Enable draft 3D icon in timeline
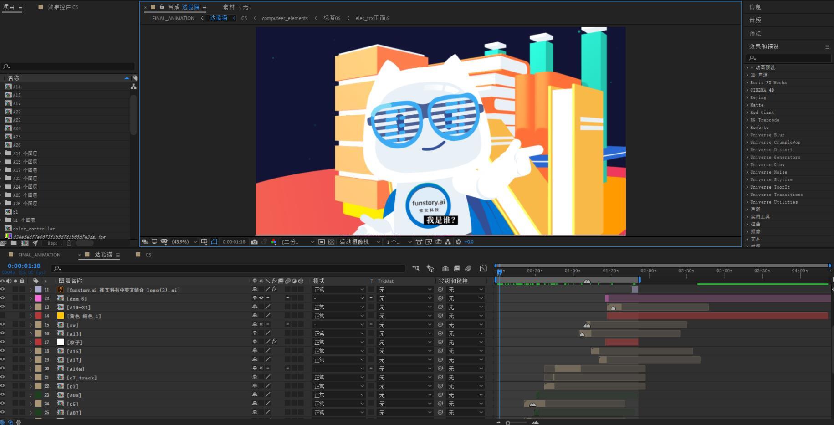Image resolution: width=834 pixels, height=425 pixels. [x=430, y=269]
